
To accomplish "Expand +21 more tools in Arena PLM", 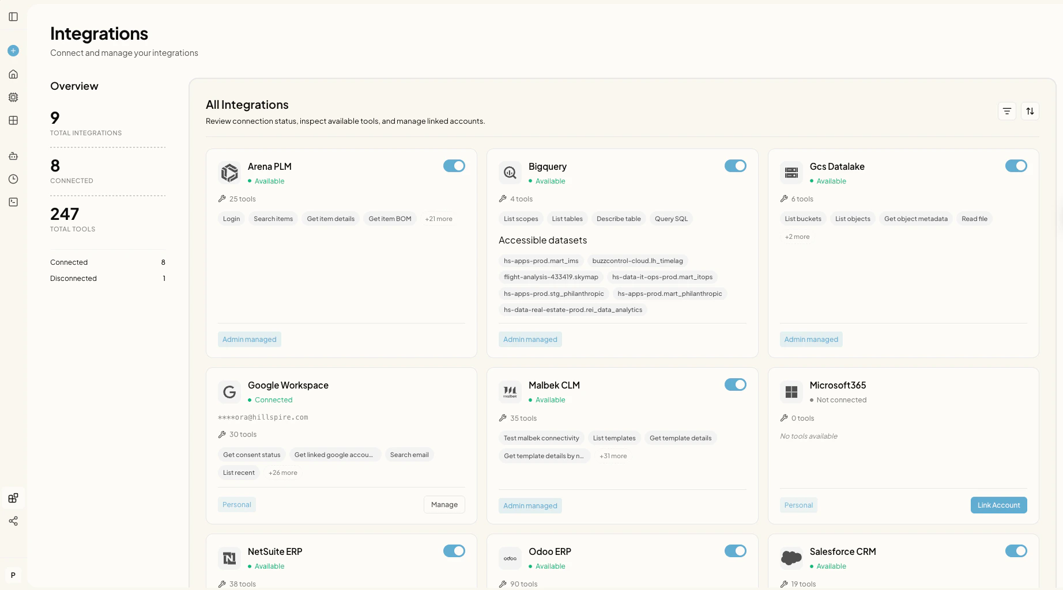I will tap(439, 219).
